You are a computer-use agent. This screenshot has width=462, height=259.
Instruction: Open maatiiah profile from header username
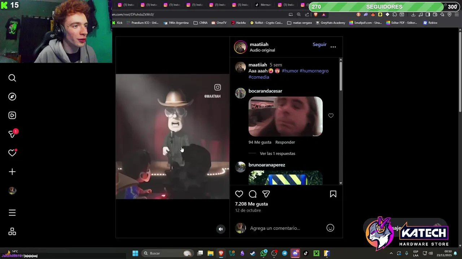pos(259,45)
